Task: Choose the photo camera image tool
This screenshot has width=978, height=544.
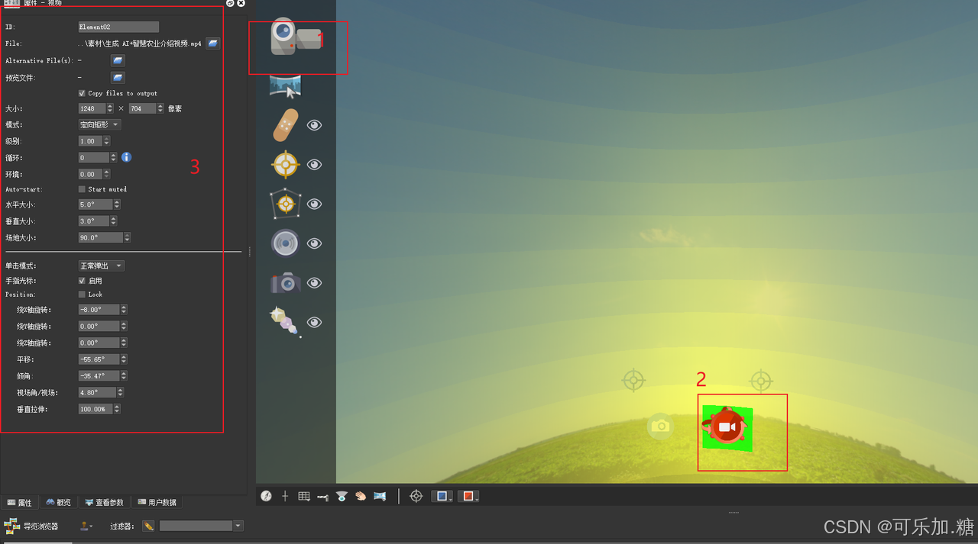Action: click(286, 283)
